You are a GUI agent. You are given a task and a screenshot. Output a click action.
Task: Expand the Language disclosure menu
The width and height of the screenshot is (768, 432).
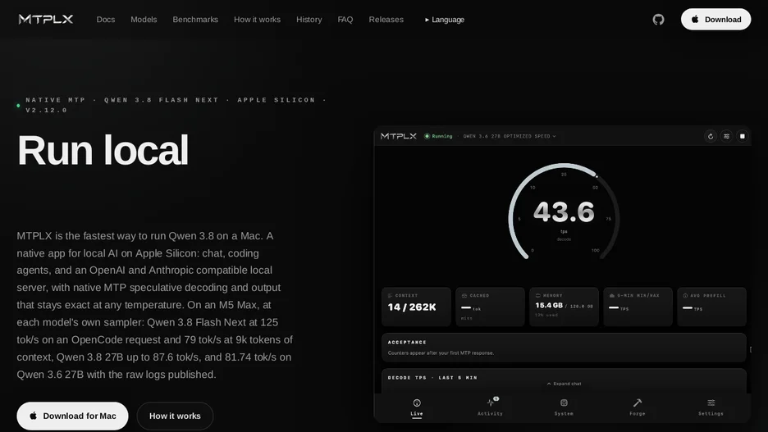point(445,20)
